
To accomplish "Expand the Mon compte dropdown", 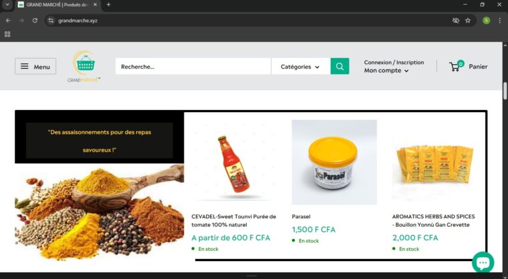I will pos(386,71).
